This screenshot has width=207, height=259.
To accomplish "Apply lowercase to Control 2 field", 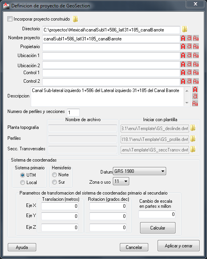I will tap(189, 81).
